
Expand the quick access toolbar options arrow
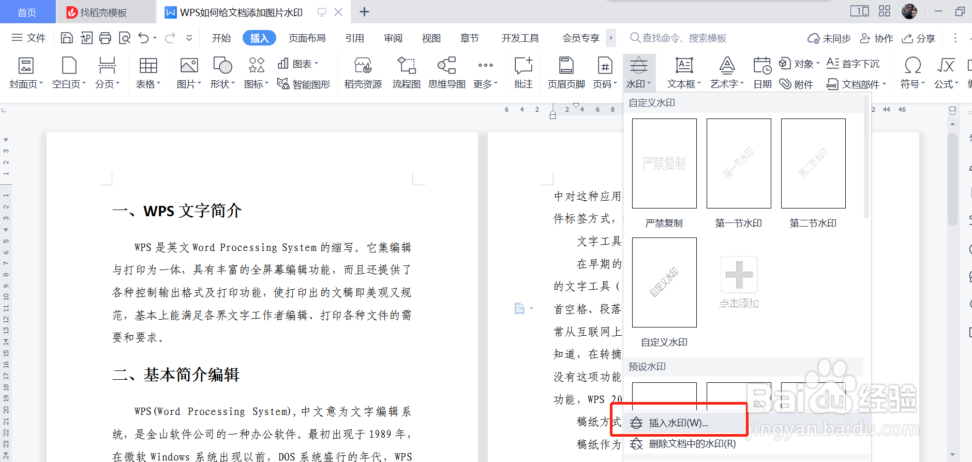pos(189,38)
